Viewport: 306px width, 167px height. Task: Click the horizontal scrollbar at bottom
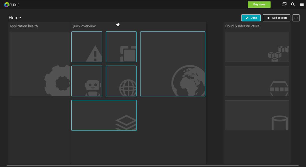(x=153, y=166)
